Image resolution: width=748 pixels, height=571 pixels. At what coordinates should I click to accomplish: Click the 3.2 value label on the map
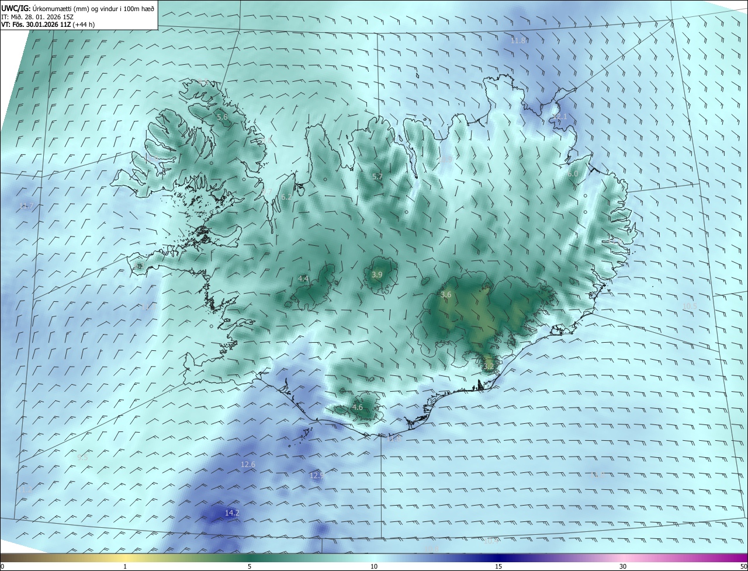pyautogui.click(x=489, y=367)
